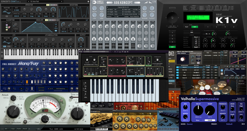Click the Operator RATE value field

[17, 10]
